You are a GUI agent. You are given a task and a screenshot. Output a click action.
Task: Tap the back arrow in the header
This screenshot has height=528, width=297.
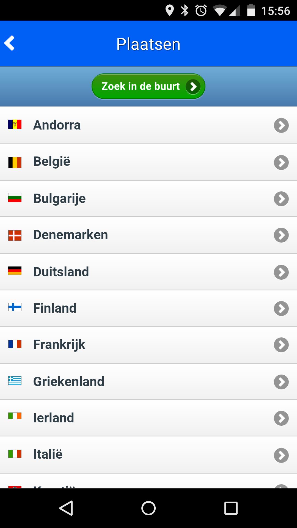(x=10, y=43)
